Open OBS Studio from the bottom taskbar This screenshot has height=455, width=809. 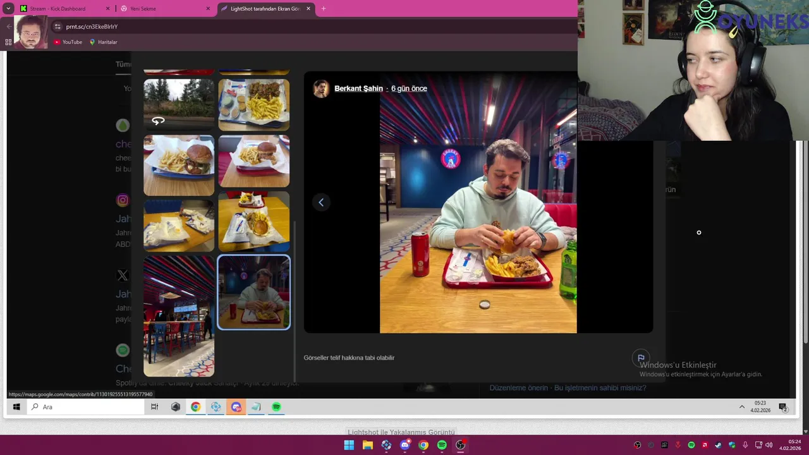(461, 445)
